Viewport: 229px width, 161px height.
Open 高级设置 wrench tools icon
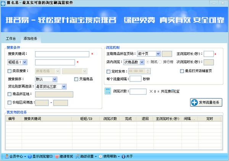(77, 156)
